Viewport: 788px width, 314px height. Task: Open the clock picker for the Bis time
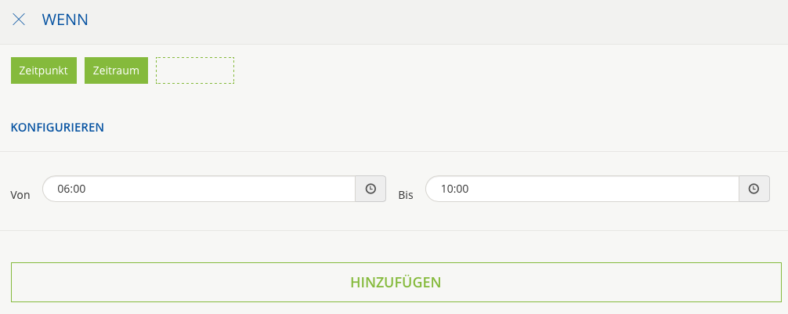pos(754,189)
